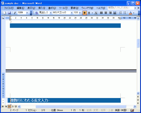Open the zoom 100% dropdown

(27, 13)
